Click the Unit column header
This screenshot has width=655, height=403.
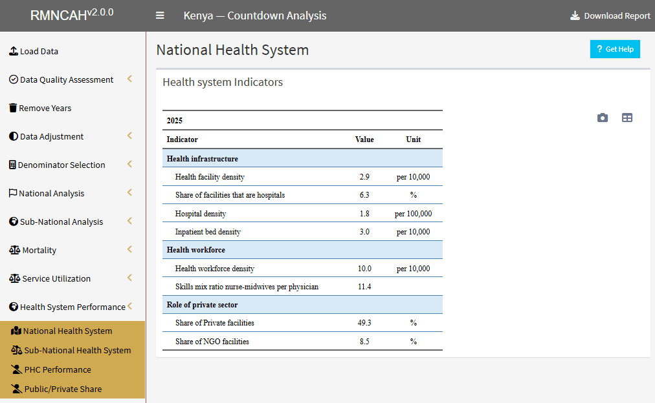(x=413, y=139)
